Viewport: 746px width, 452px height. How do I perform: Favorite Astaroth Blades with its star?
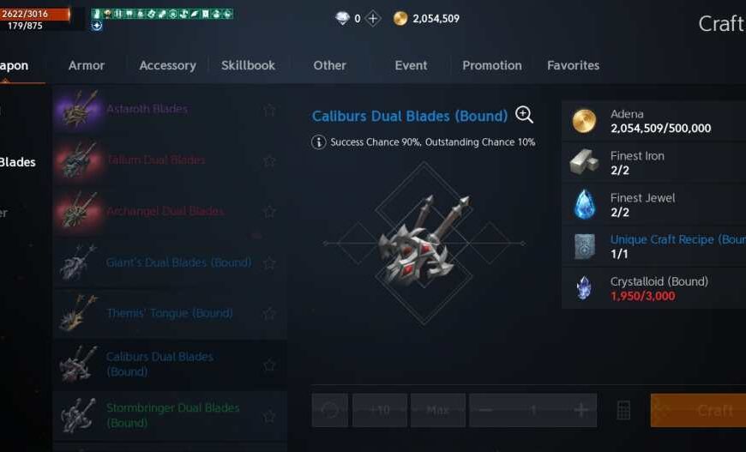pyautogui.click(x=269, y=110)
